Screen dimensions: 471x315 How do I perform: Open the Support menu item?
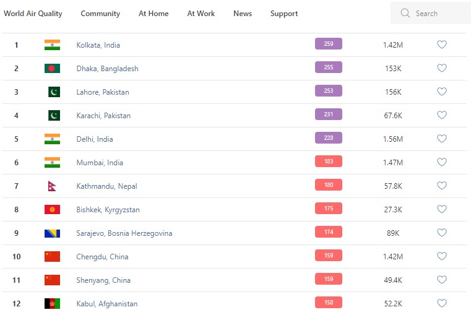284,14
